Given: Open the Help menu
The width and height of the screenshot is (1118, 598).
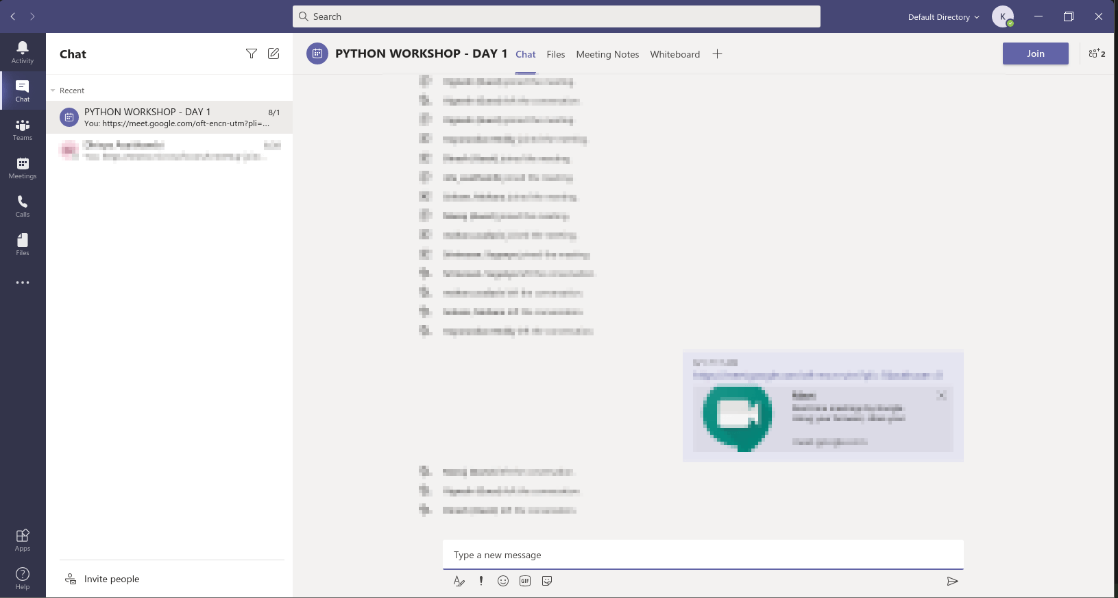Looking at the screenshot, I should pyautogui.click(x=23, y=578).
